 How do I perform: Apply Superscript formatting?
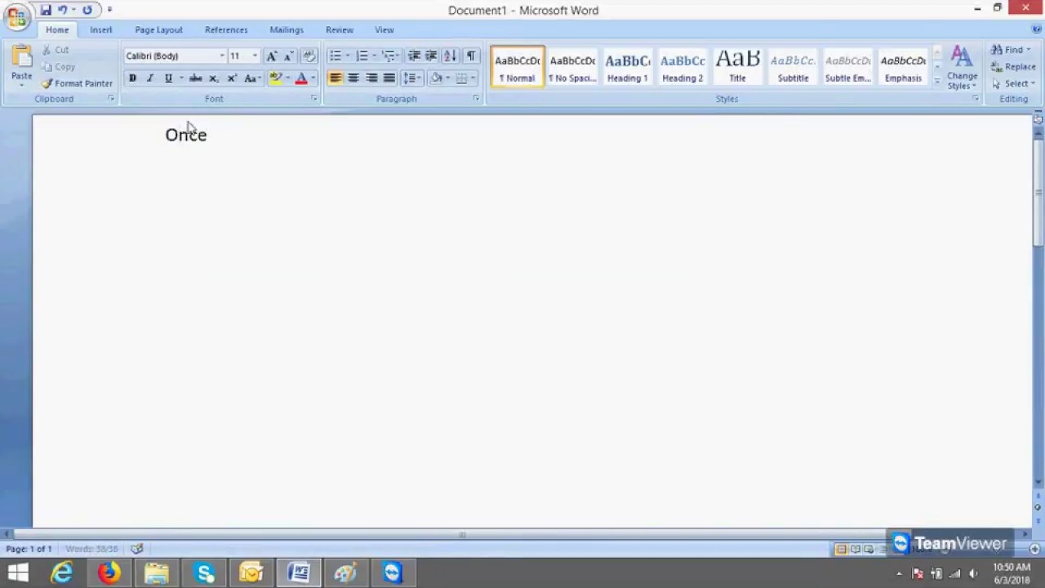coord(232,78)
